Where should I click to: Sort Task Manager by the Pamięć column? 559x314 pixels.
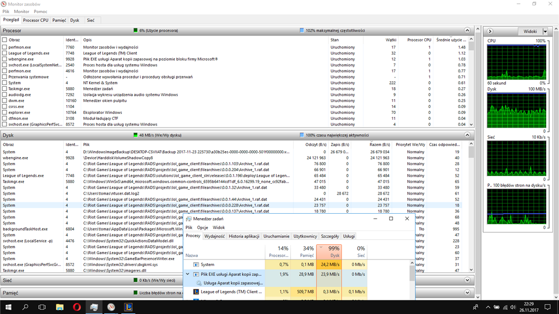[304, 252]
